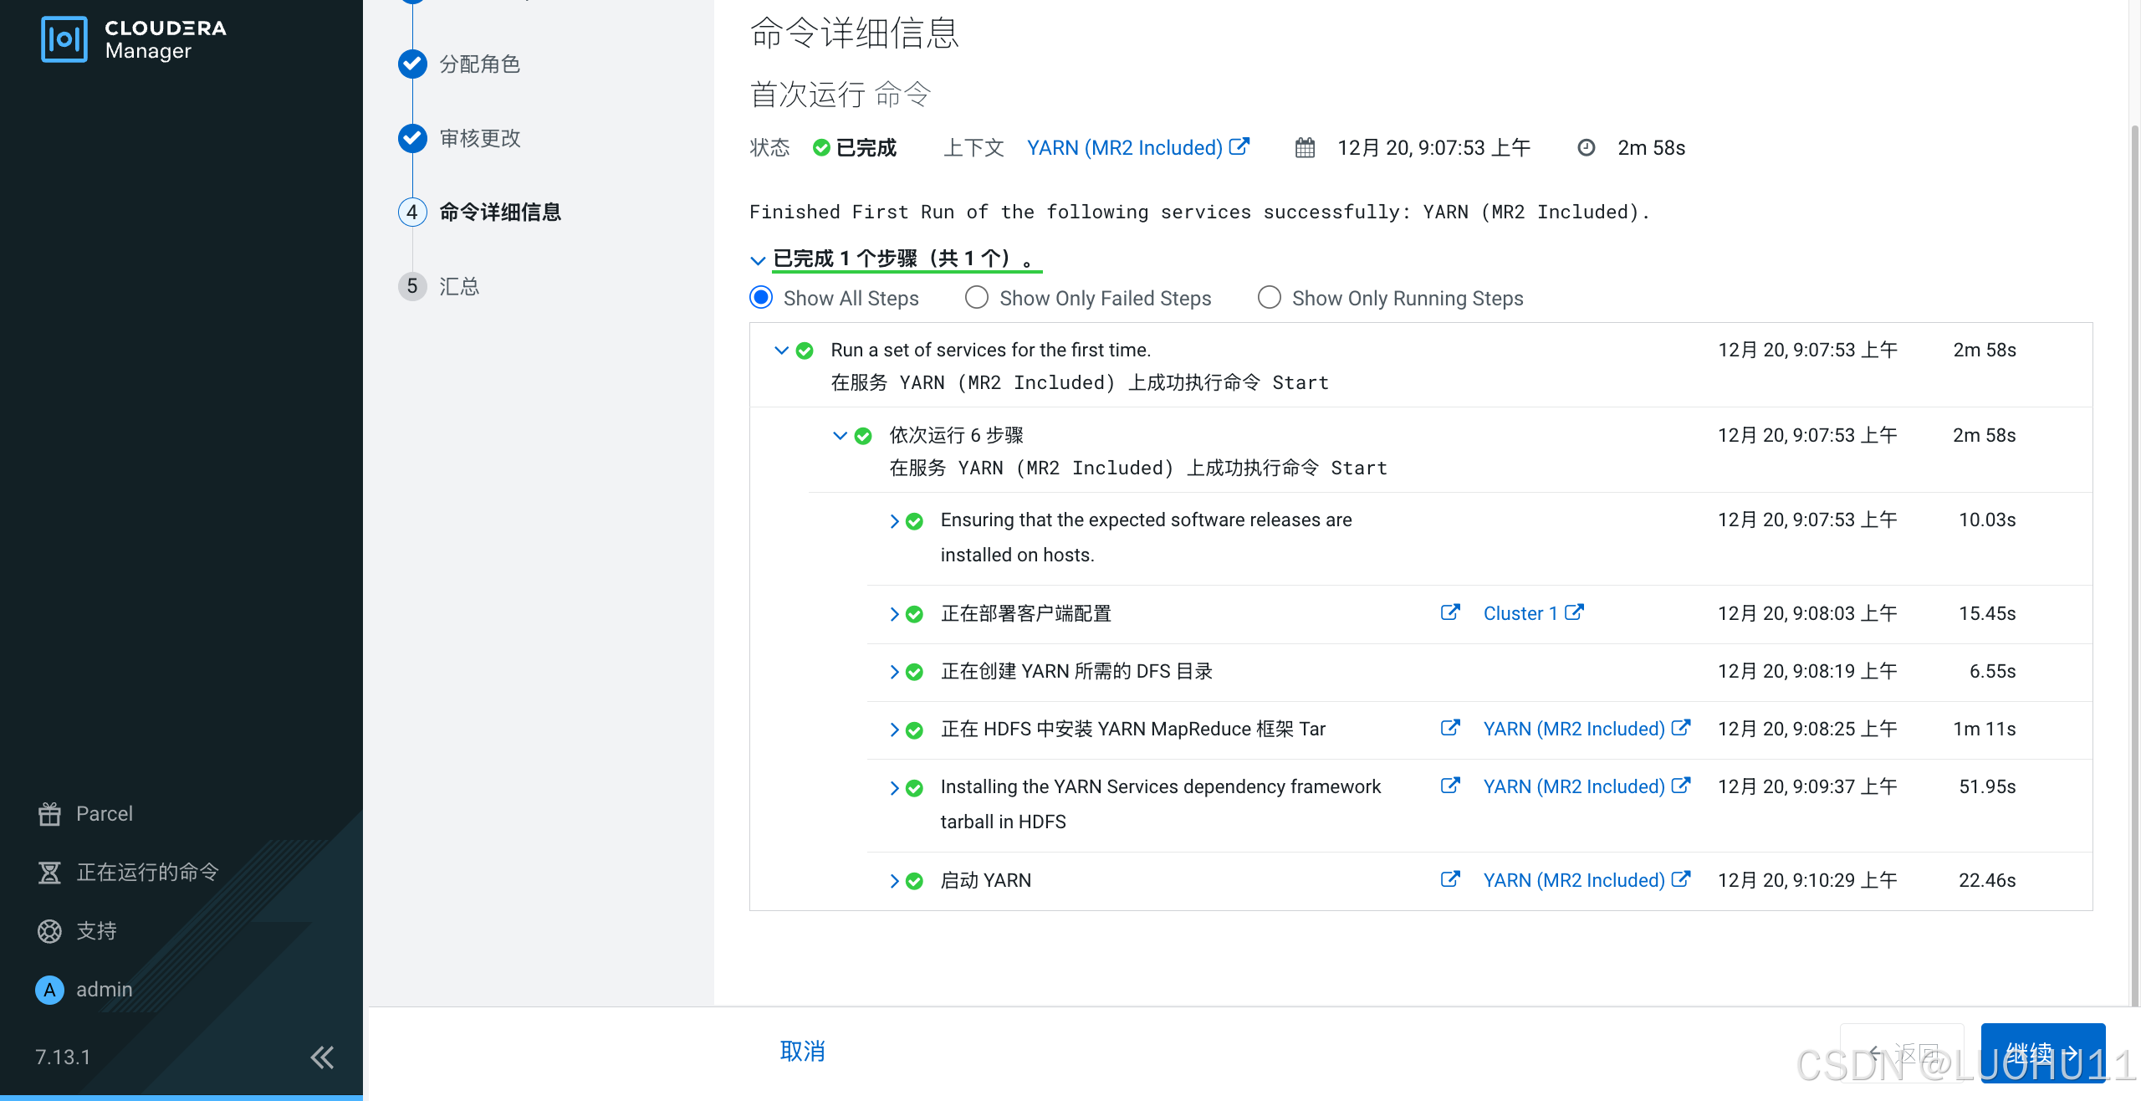Open external link icon next to 正在部署客户端配置

[x=1450, y=612]
